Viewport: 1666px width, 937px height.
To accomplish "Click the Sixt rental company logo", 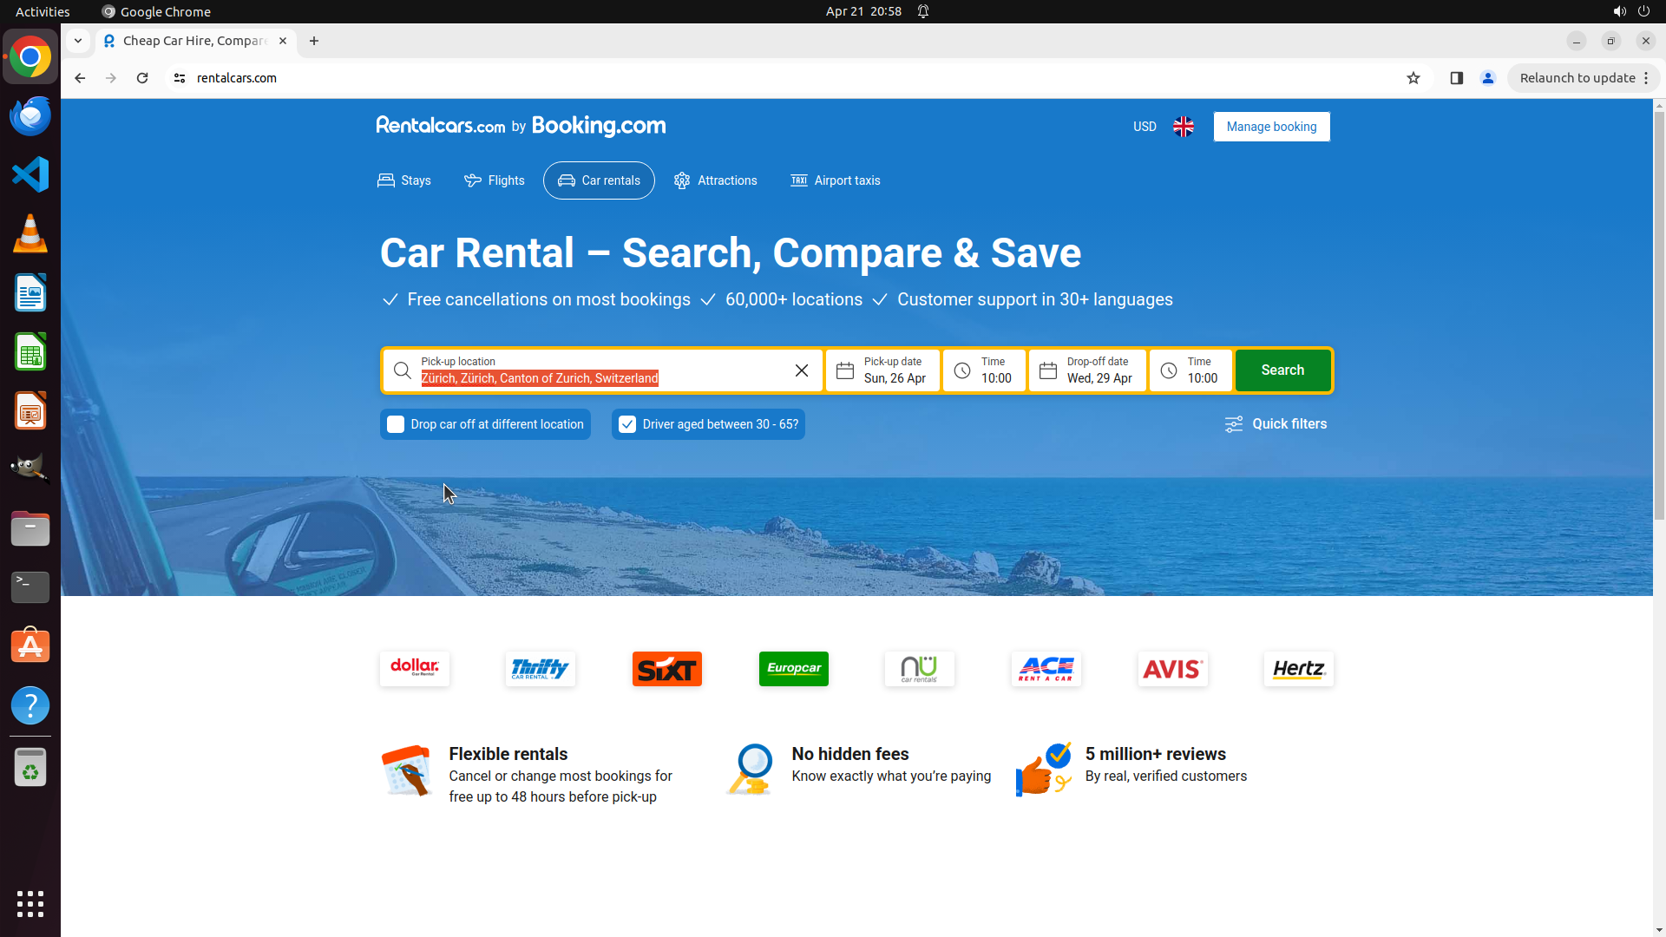I will click(x=666, y=669).
